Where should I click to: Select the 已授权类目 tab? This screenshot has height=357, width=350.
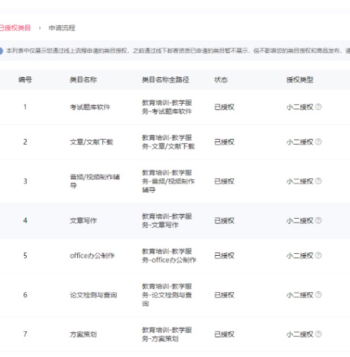[15, 28]
